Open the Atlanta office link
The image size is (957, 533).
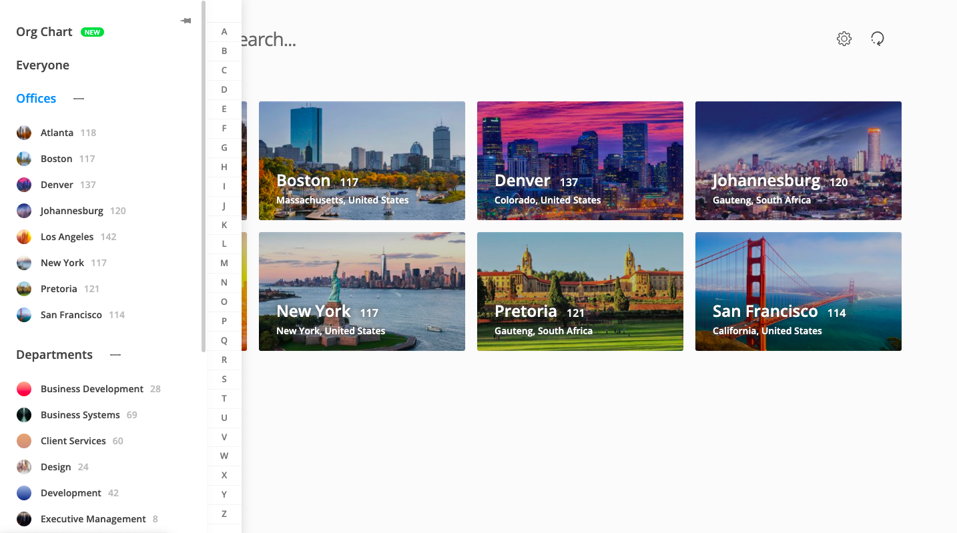[x=57, y=133]
